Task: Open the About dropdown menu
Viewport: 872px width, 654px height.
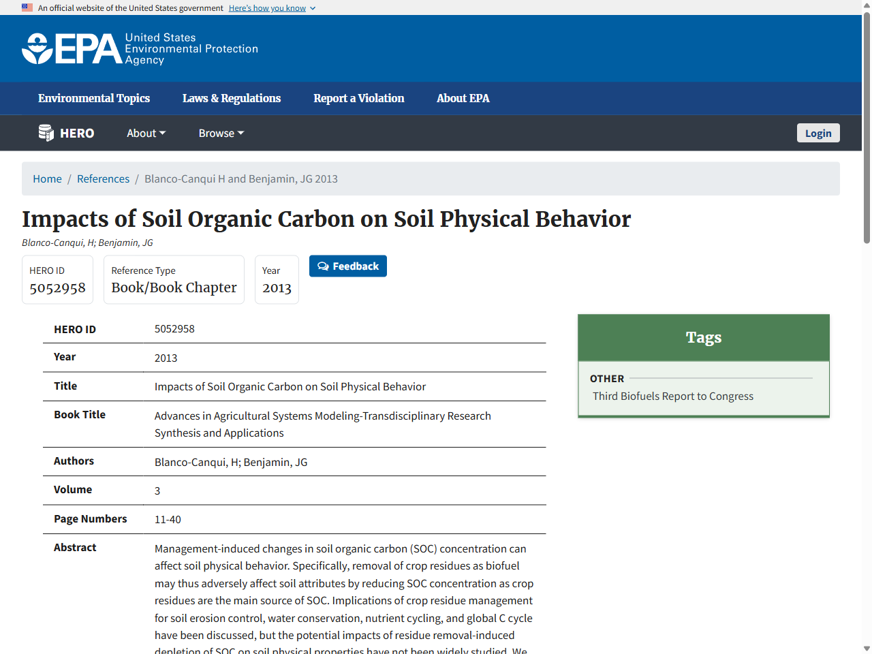Action: (146, 133)
